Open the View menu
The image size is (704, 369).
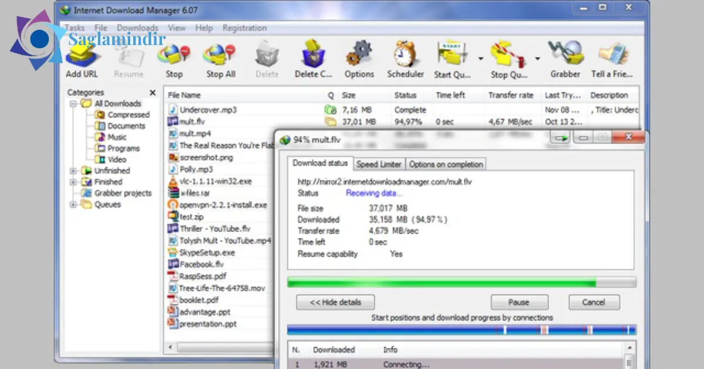(x=177, y=28)
